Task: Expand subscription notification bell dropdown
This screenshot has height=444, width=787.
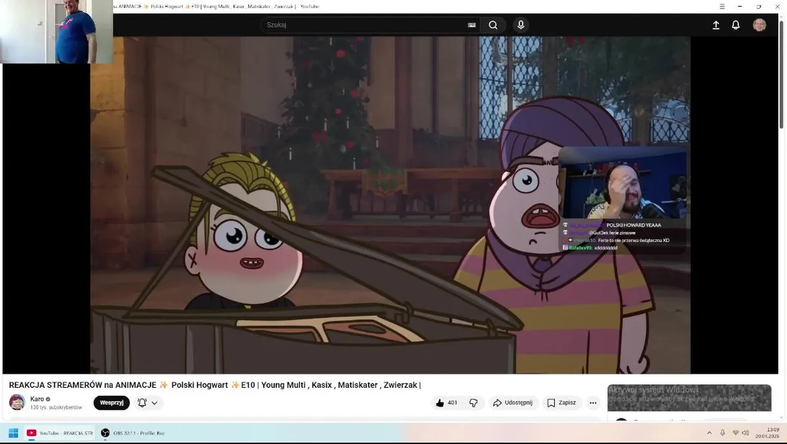Action: 148,403
